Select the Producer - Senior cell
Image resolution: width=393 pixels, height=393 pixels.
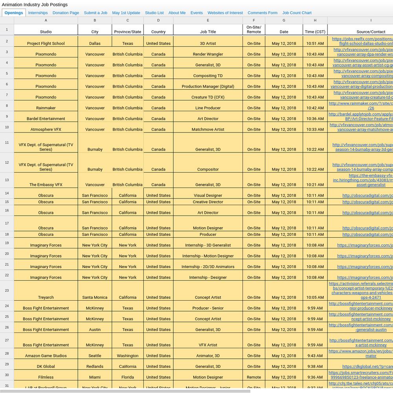pos(208,306)
